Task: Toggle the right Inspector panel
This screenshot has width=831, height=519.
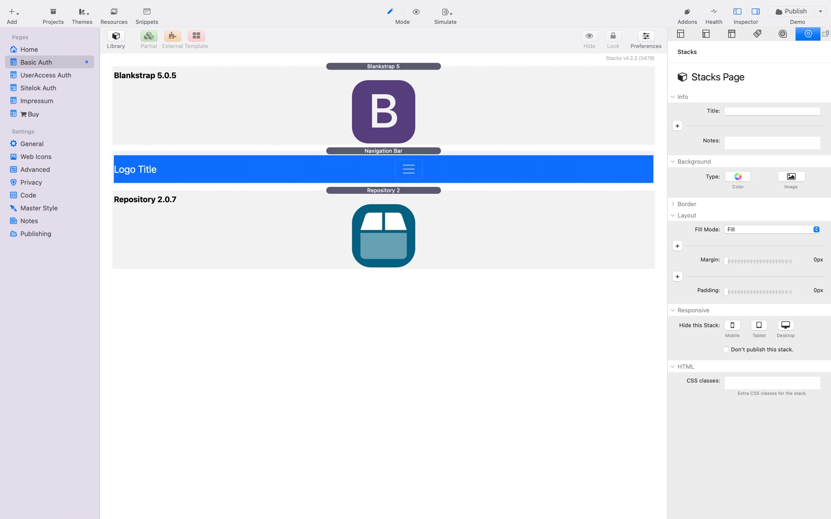Action: 755,12
